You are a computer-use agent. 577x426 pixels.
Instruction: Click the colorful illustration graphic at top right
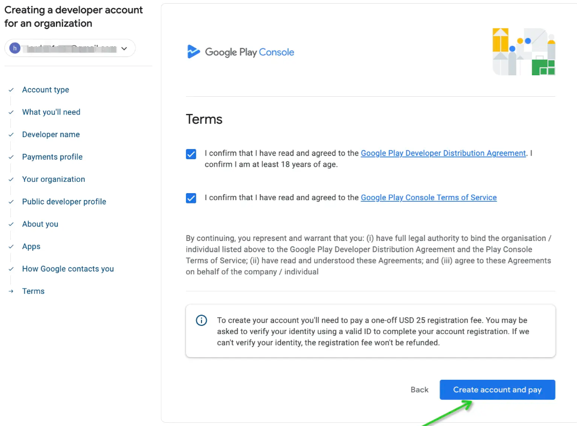click(524, 52)
